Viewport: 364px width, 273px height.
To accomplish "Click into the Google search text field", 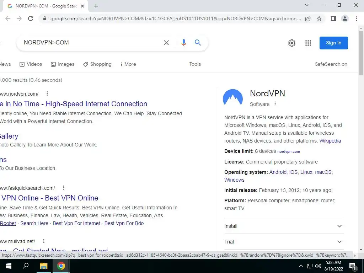I will 91,43.
